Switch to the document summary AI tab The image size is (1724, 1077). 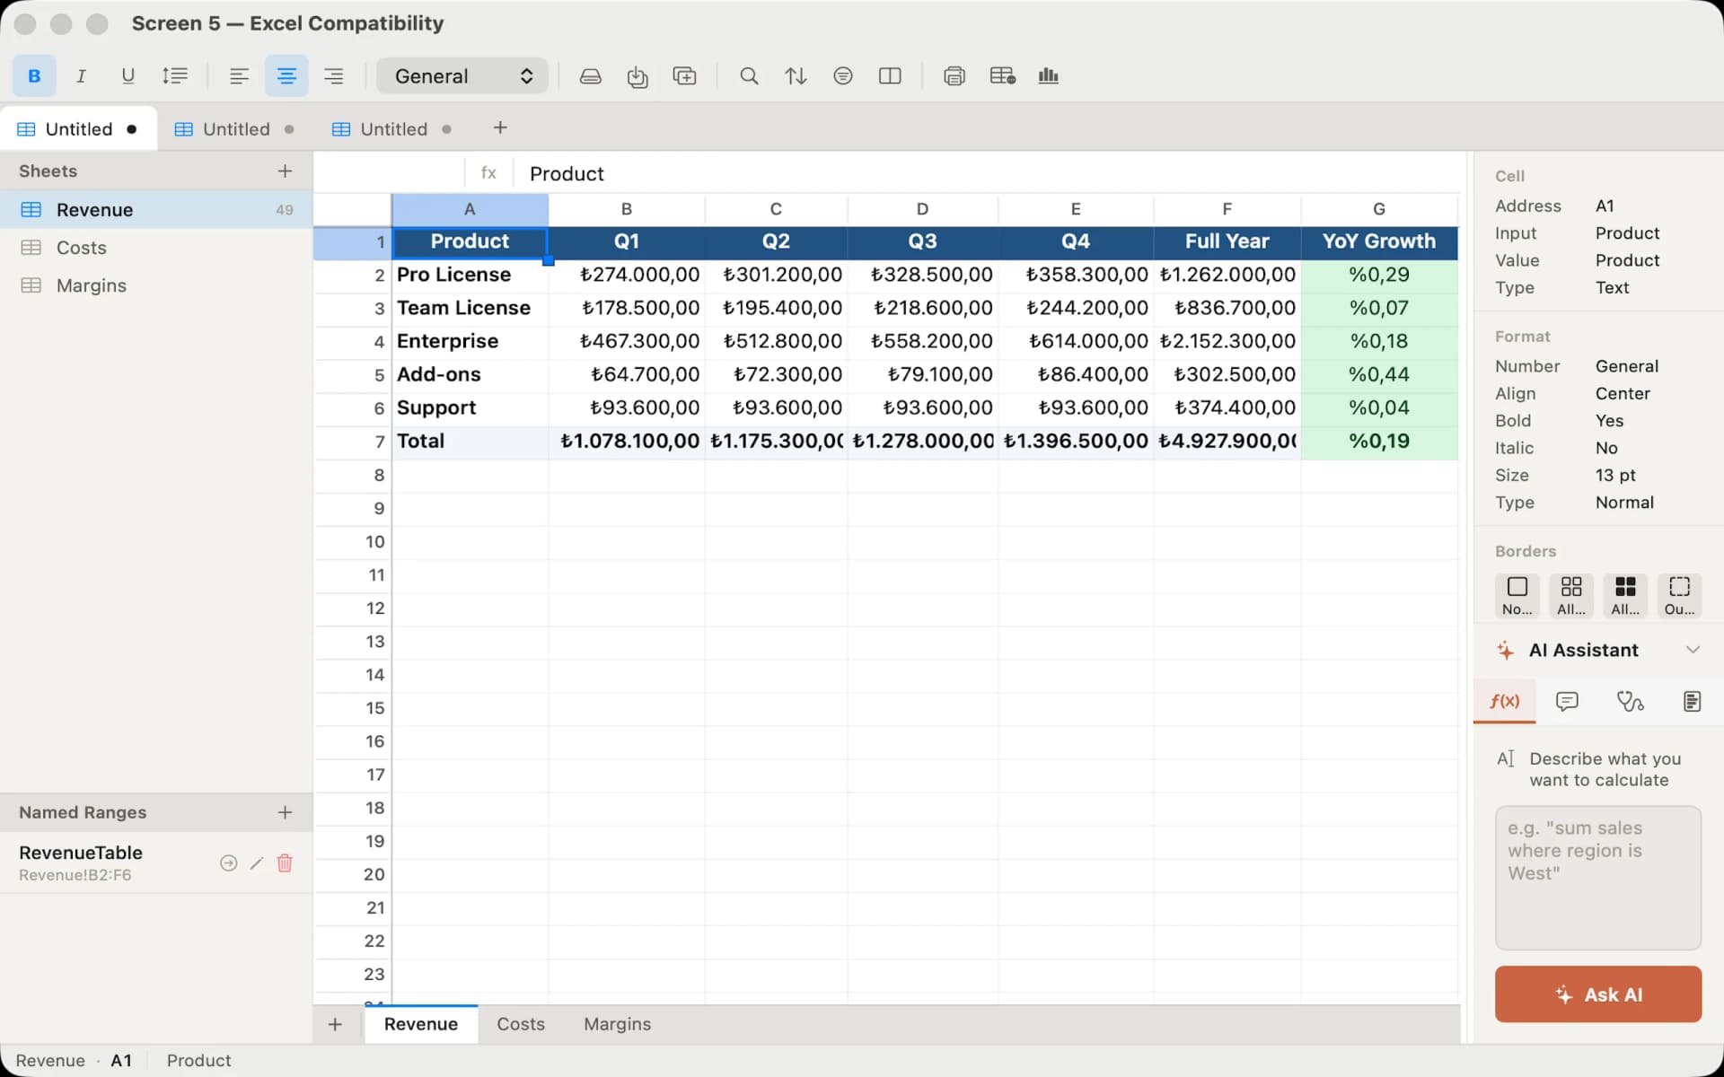(x=1692, y=701)
